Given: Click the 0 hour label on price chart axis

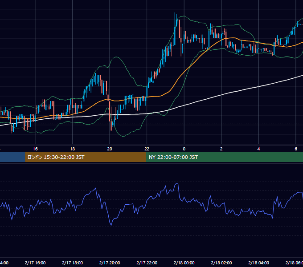Looking at the screenshot, I should (184, 149).
